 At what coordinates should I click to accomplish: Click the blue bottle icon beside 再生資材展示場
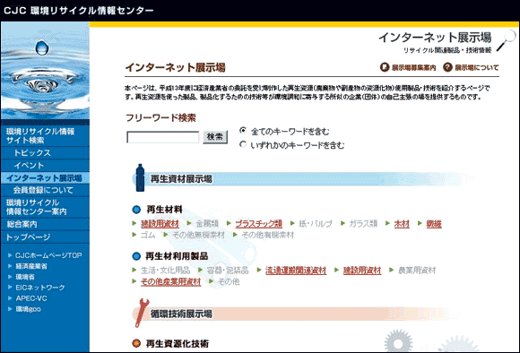pyautogui.click(x=140, y=177)
